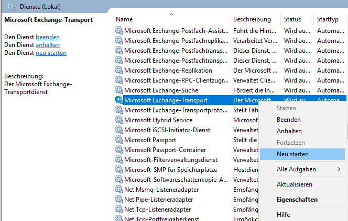Image resolution: width=348 pixels, height=221 pixels.
Task: Click the 'anhalten' service link
Action: (48, 45)
